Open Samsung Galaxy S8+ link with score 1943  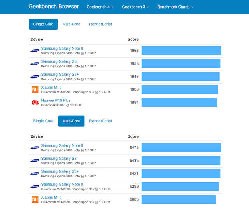pyautogui.click(x=60, y=75)
